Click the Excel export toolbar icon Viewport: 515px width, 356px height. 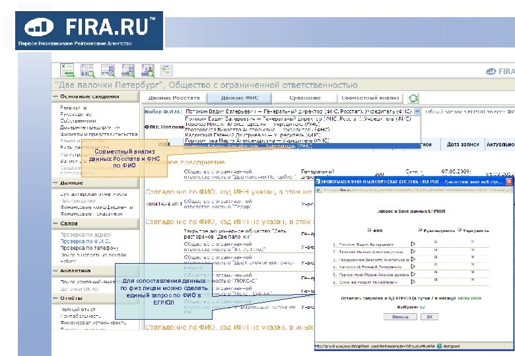67,71
